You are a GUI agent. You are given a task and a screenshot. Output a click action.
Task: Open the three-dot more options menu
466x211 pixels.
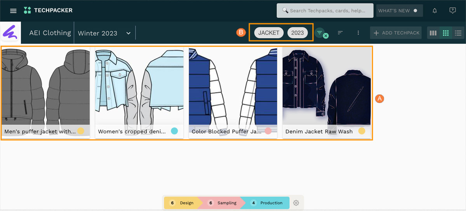(358, 33)
